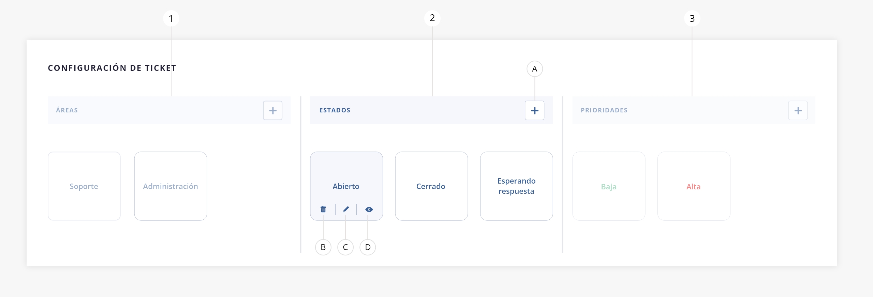Select the Alta priority card

(694, 186)
